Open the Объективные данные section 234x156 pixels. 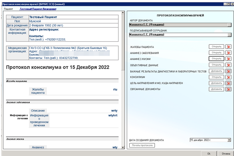pyautogui.click(x=217, y=65)
